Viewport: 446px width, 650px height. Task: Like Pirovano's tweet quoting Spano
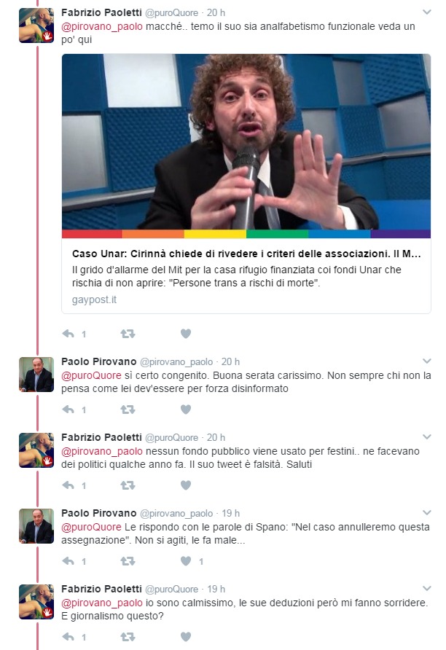point(186,561)
